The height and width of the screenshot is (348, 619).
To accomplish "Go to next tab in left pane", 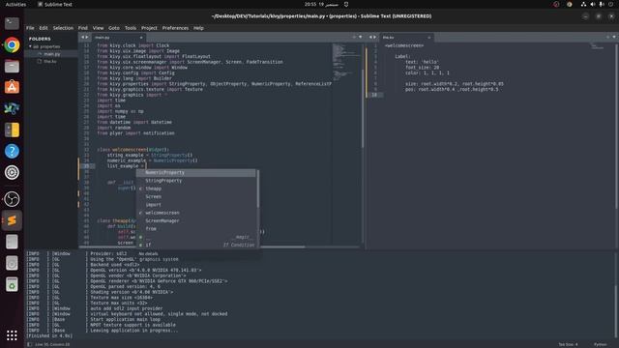I will (x=87, y=37).
